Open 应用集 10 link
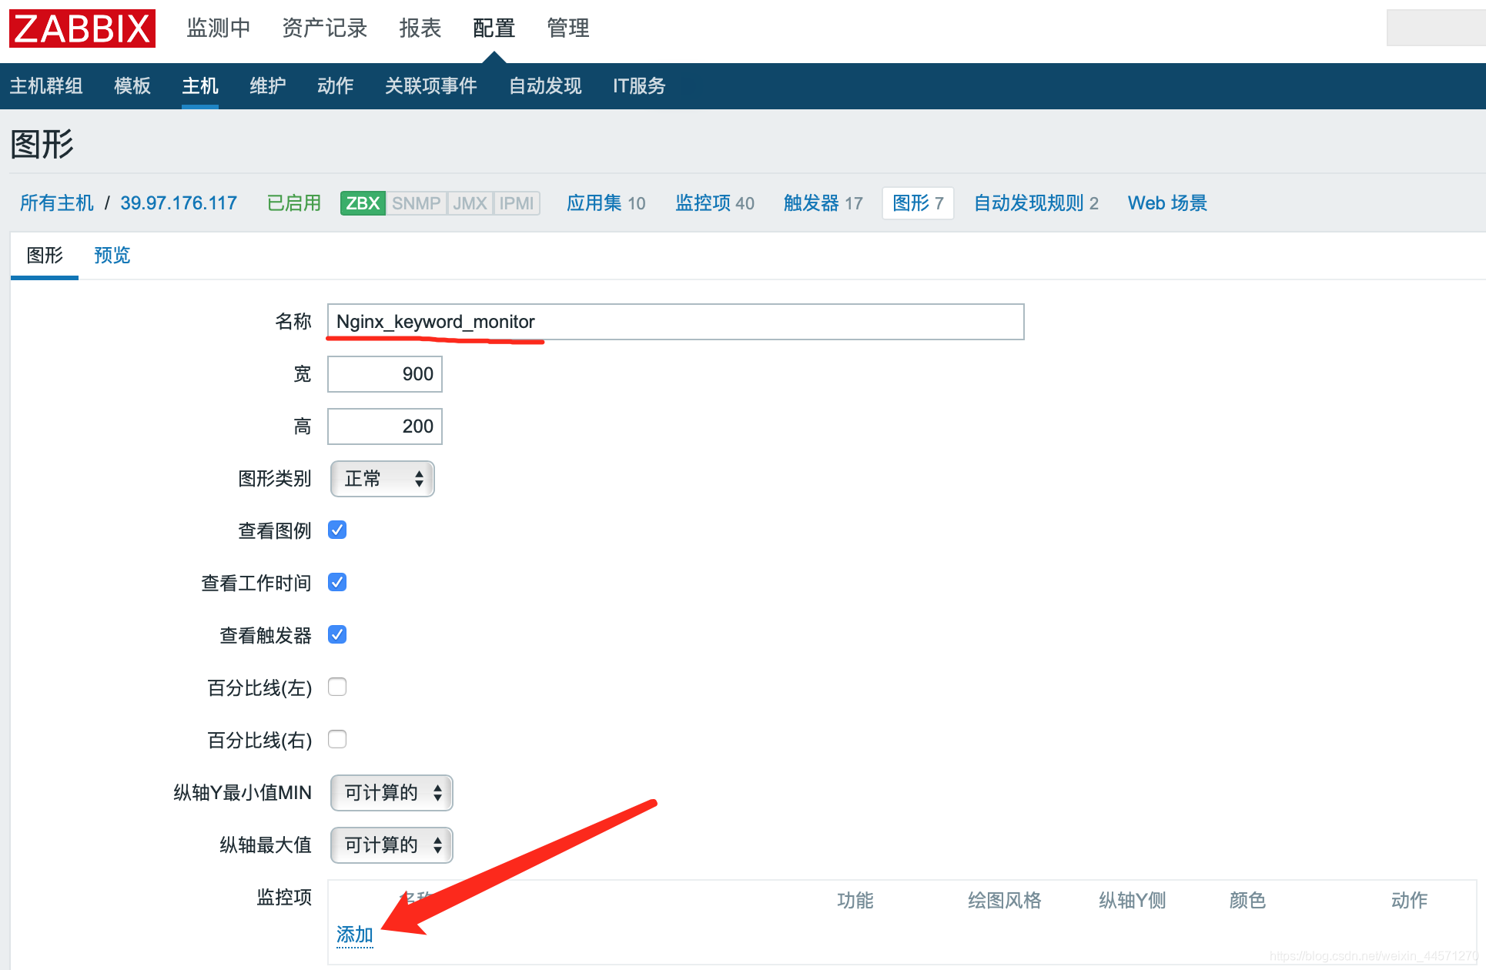 coord(606,203)
